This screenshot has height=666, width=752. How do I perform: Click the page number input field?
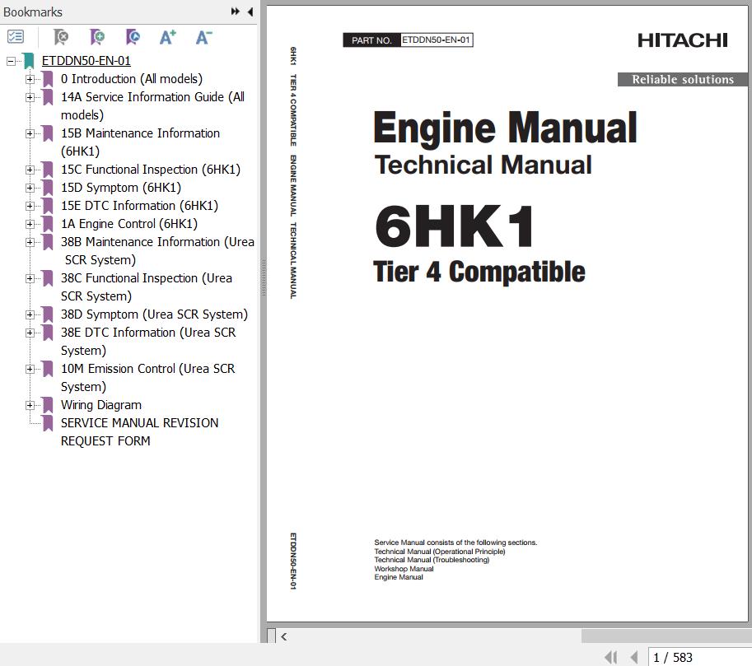pyautogui.click(x=700, y=657)
